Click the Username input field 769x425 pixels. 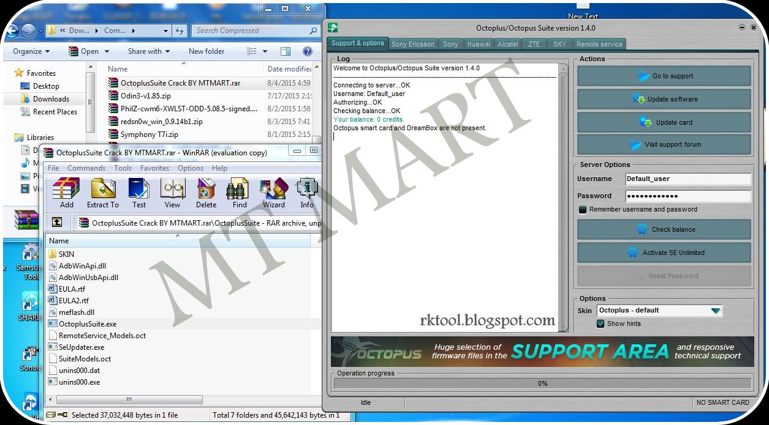(688, 179)
